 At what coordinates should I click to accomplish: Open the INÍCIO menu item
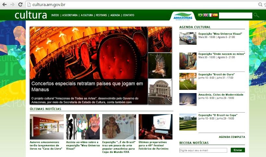click(55, 15)
